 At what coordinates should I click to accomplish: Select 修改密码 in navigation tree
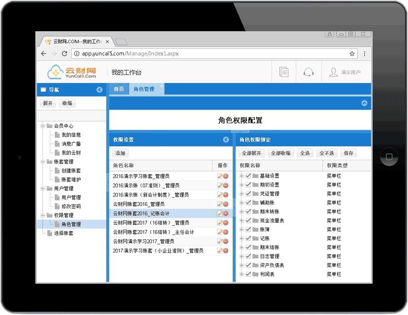[x=71, y=206]
